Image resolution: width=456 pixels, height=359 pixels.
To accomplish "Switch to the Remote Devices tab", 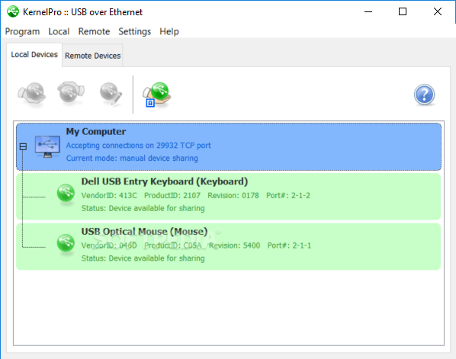I will coord(92,56).
